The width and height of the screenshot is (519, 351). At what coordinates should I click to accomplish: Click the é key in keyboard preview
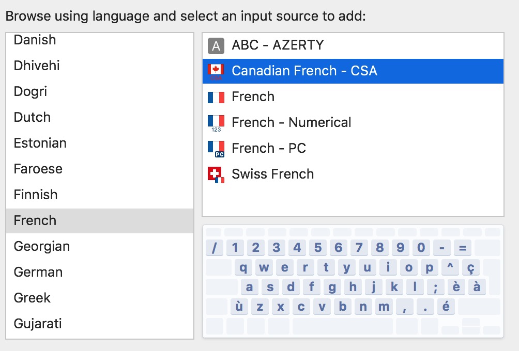point(446,307)
